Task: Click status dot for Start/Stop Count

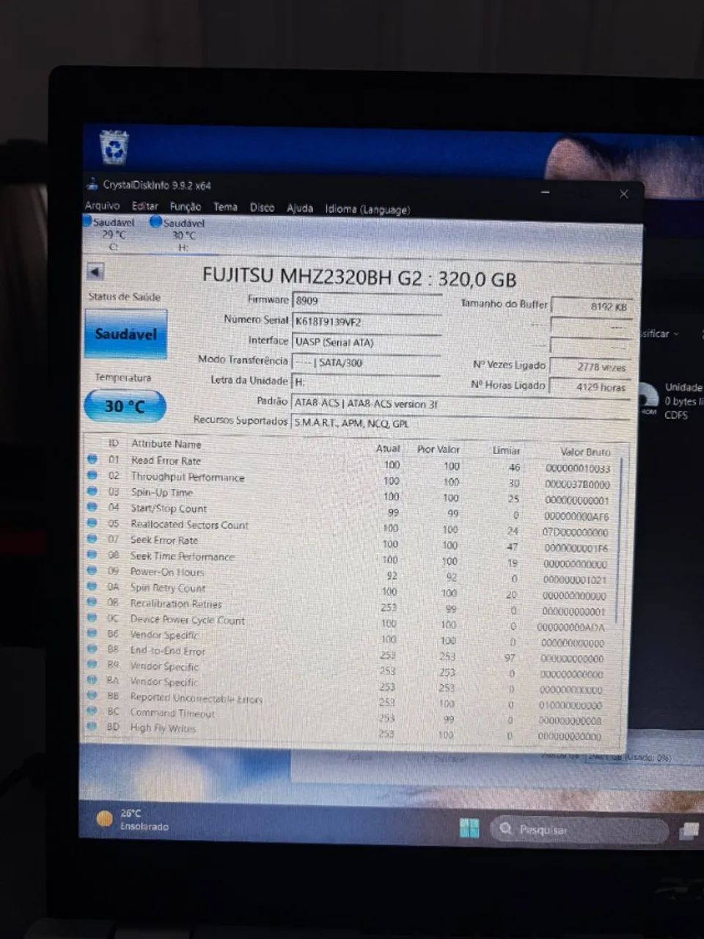Action: (x=92, y=507)
